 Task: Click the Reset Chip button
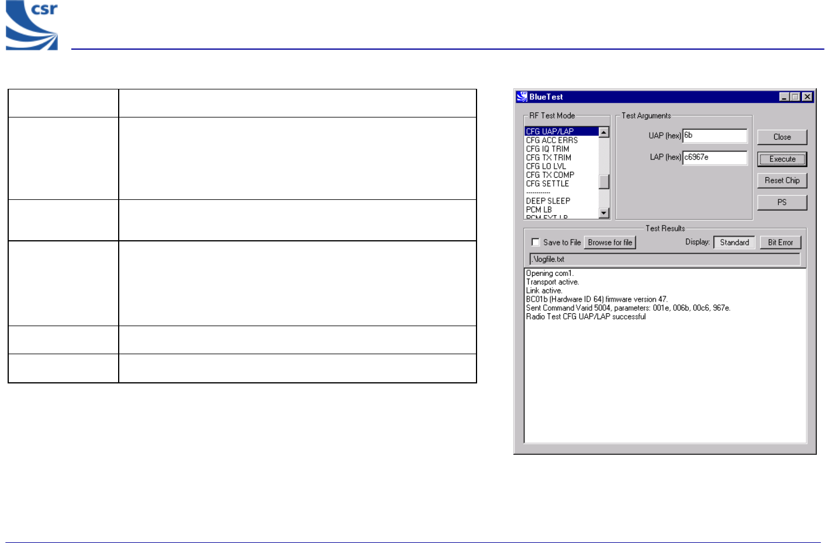pyautogui.click(x=782, y=181)
